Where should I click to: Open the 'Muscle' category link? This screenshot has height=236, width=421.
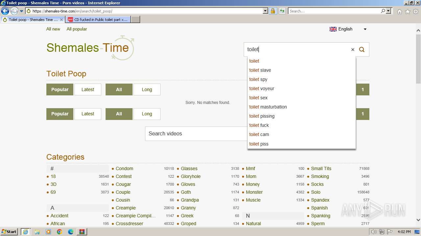(x=253, y=200)
